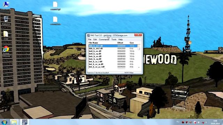Open the Tools menu in IMG Tool
This screenshot has width=223, height=125.
tap(114, 40)
